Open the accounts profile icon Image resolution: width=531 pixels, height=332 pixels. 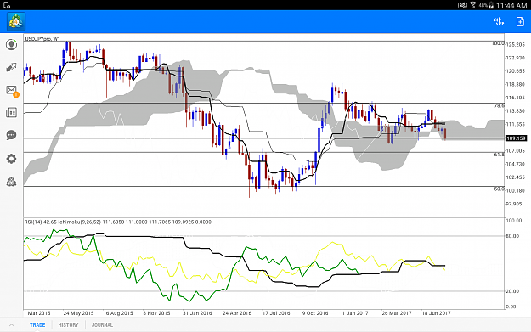[x=12, y=45]
